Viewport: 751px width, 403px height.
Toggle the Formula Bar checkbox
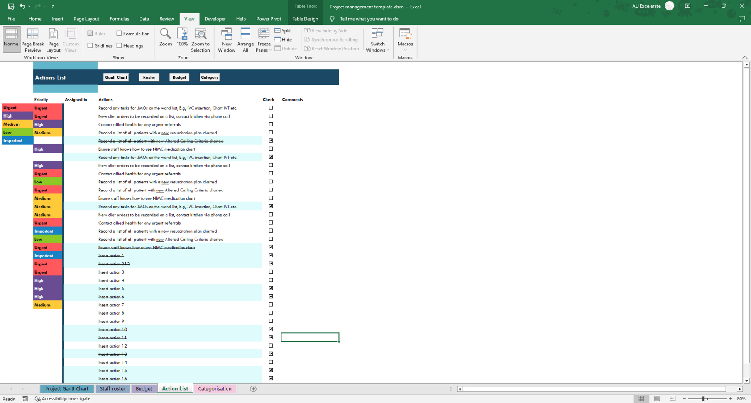click(x=119, y=34)
